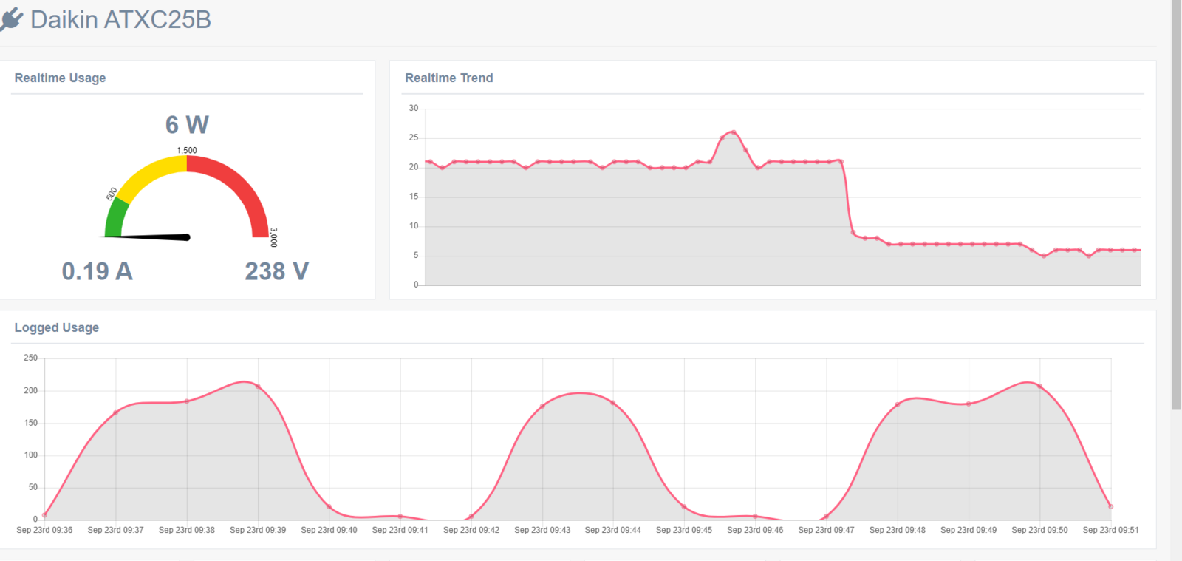Click the first data point in Realtime Trend
1182x561 pixels.
point(430,161)
